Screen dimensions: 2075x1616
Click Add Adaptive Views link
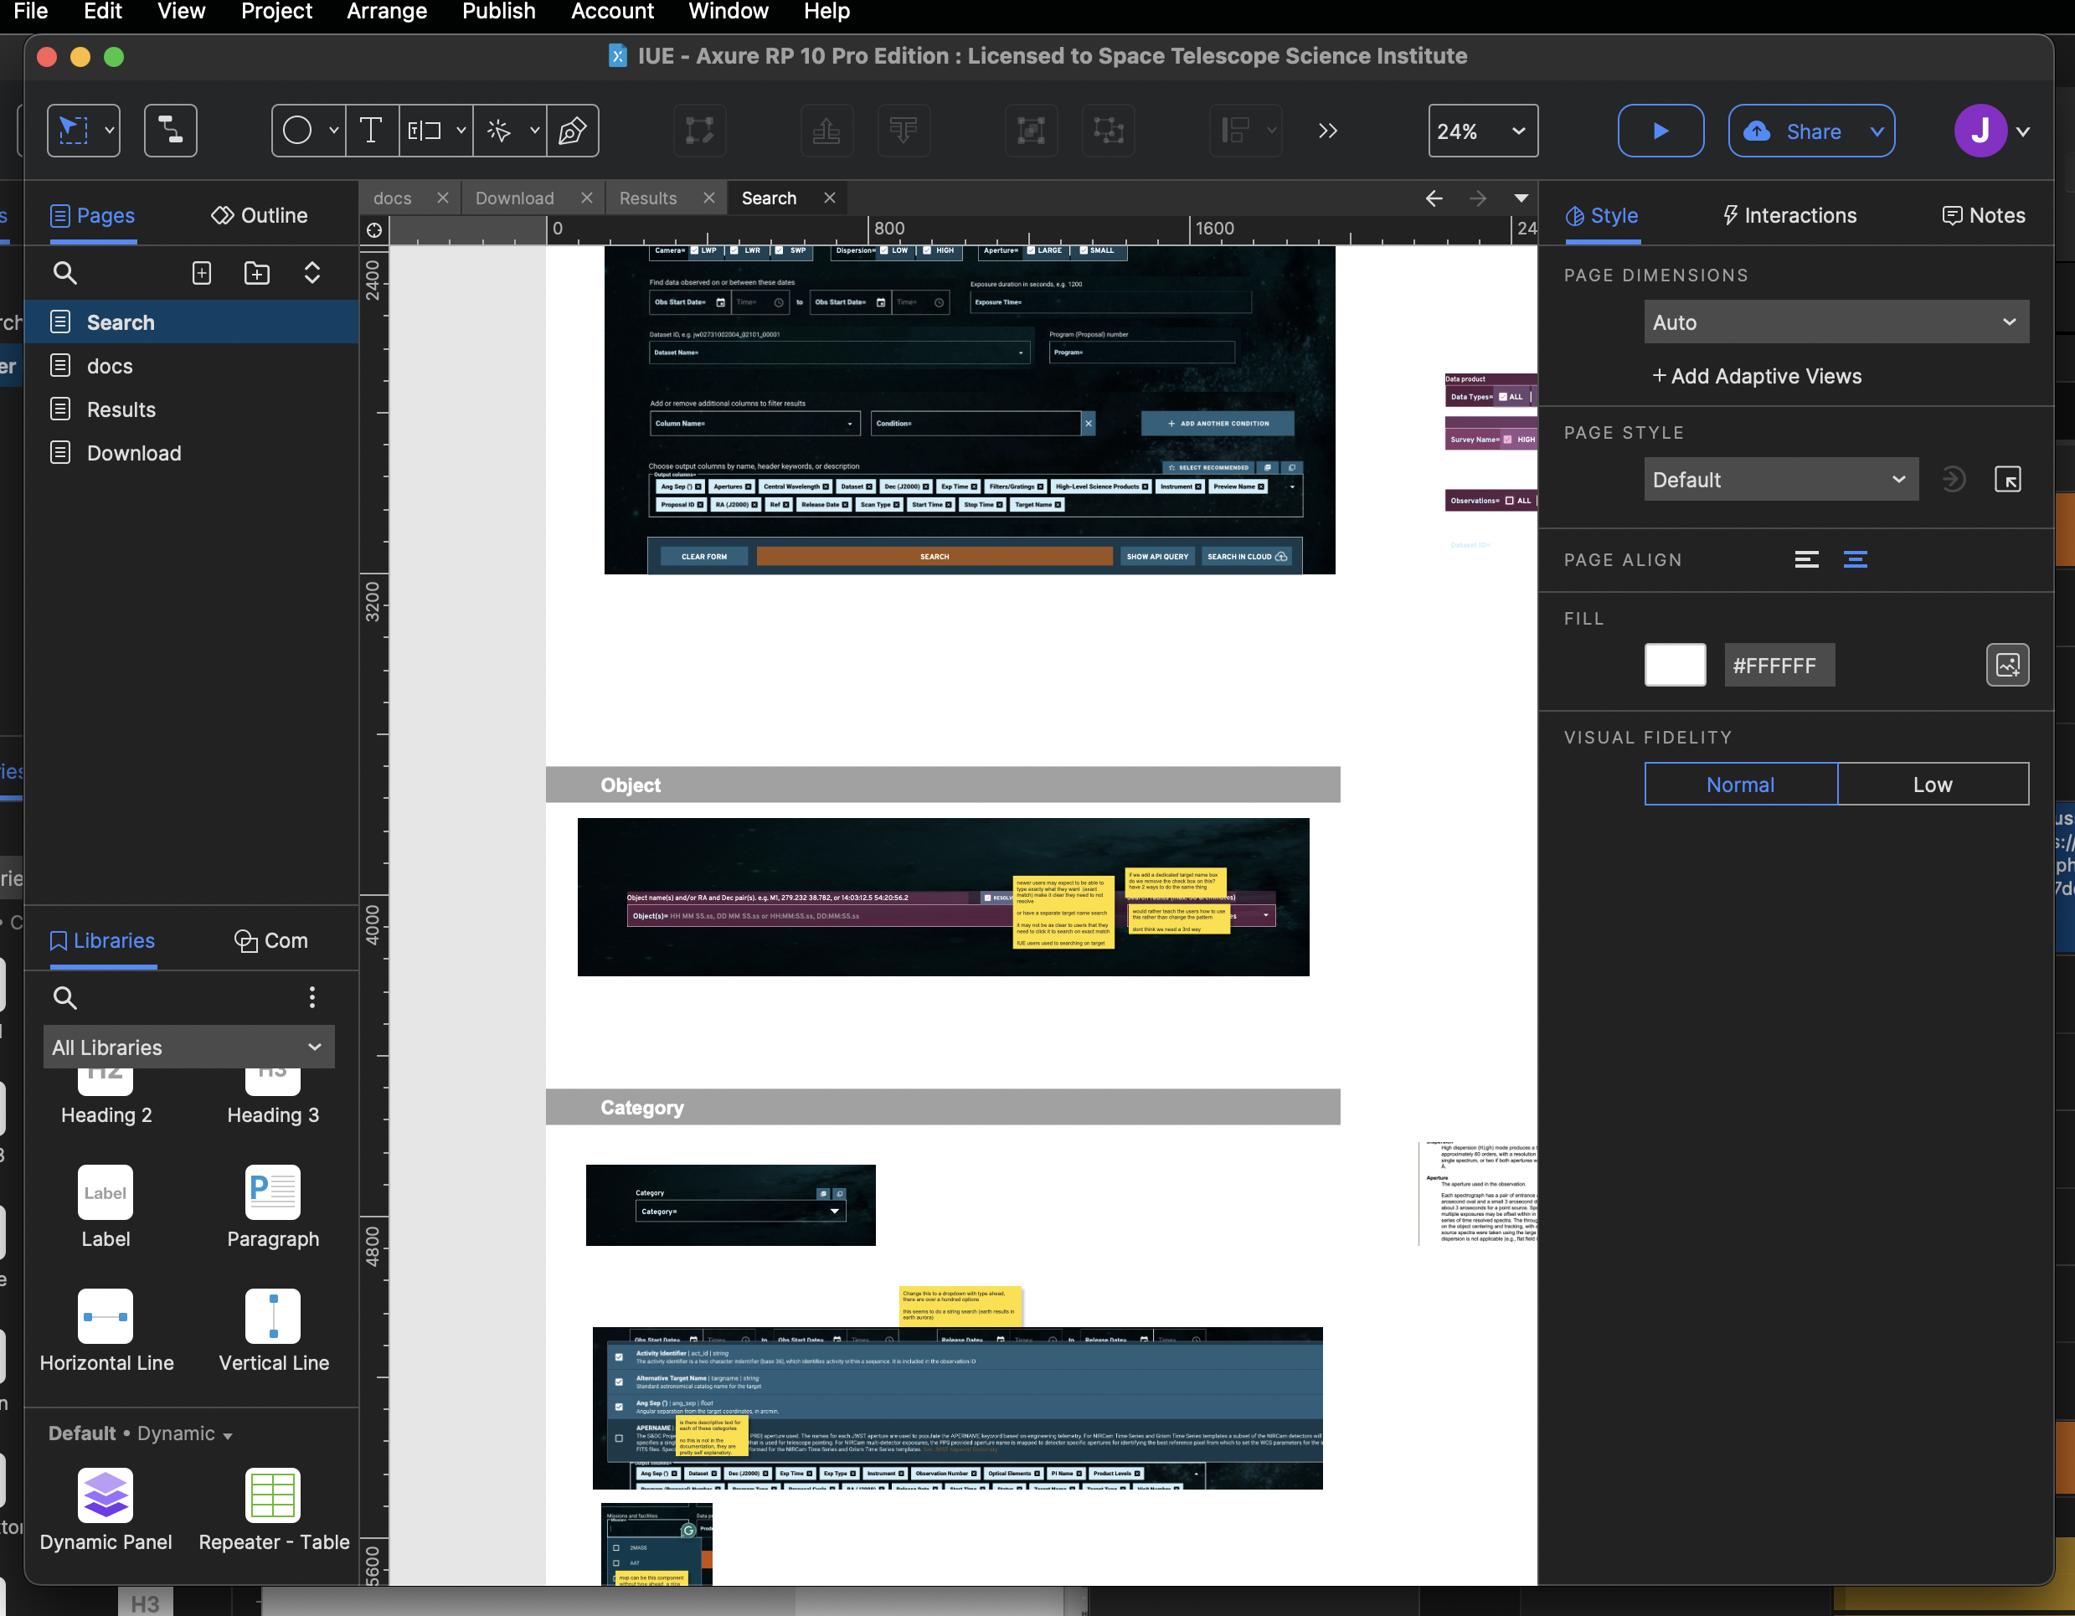[x=1757, y=376]
